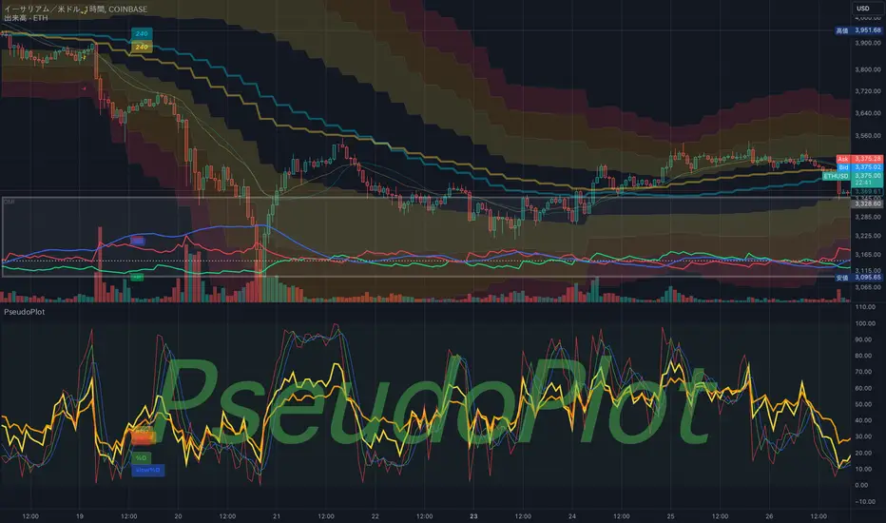This screenshot has height=523, width=886.
Task: Select the 出来高 · ETH volume legend
Action: [26, 18]
